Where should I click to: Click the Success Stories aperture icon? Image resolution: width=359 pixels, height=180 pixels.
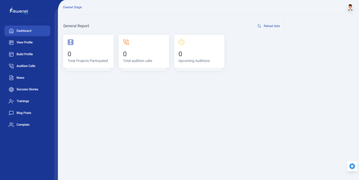11,89
